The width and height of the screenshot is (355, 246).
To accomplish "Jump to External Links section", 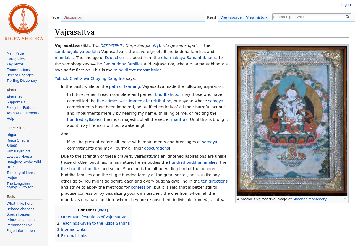I will pyautogui.click(x=74, y=236).
